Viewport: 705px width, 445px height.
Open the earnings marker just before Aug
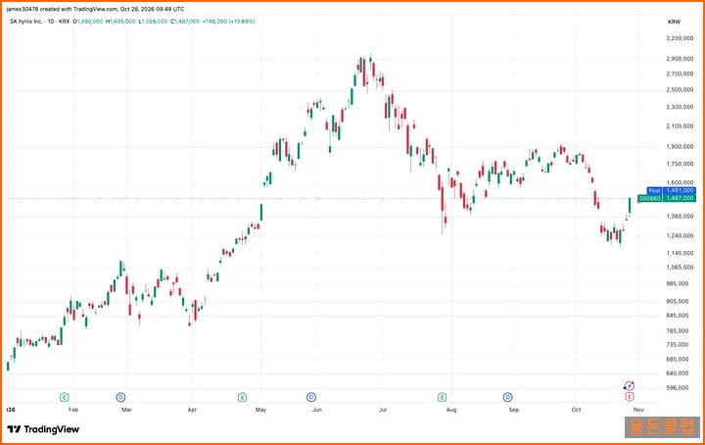(x=442, y=397)
